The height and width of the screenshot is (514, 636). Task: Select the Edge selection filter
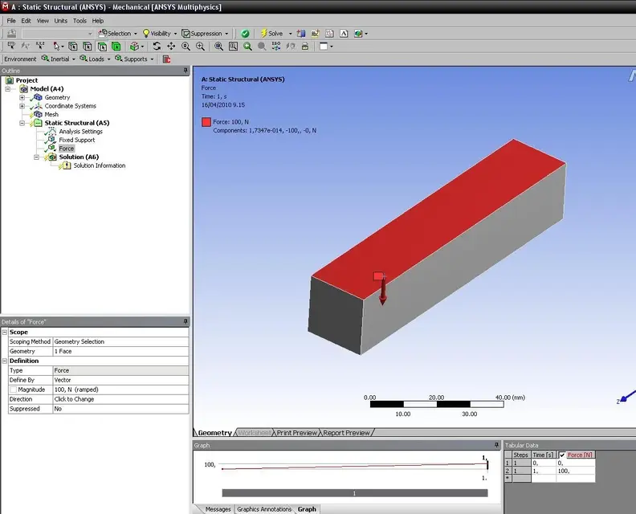[x=88, y=47]
